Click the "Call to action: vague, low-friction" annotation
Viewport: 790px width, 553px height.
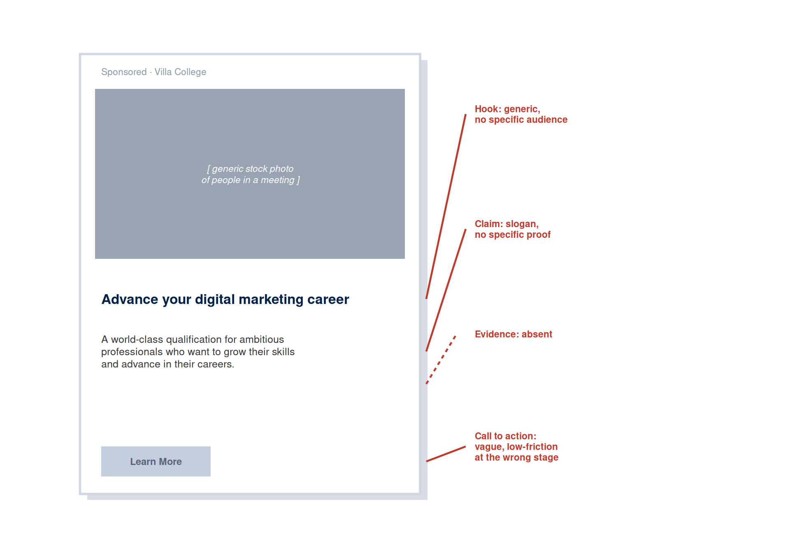516,447
